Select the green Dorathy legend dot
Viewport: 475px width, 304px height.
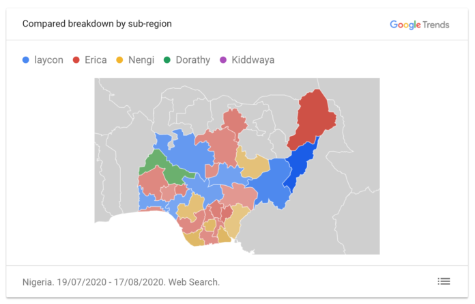(x=167, y=60)
